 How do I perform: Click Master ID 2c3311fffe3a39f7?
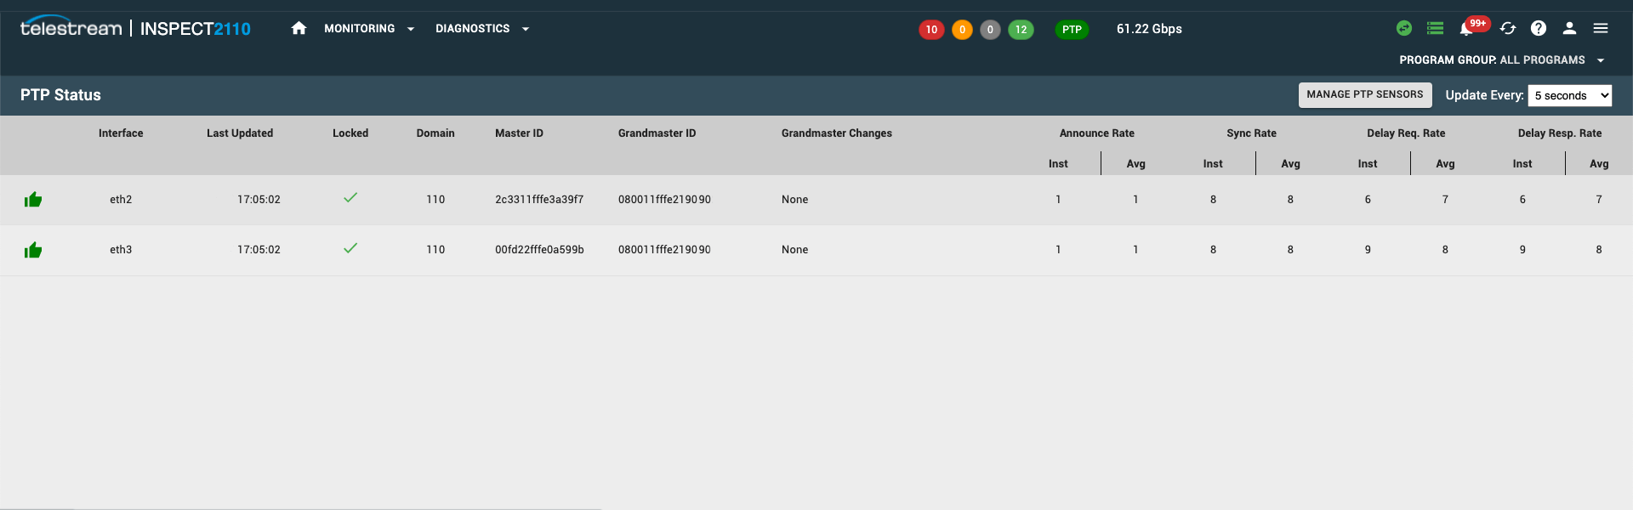pyautogui.click(x=539, y=200)
